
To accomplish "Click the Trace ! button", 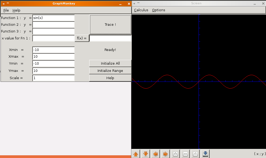I will tap(110, 25).
